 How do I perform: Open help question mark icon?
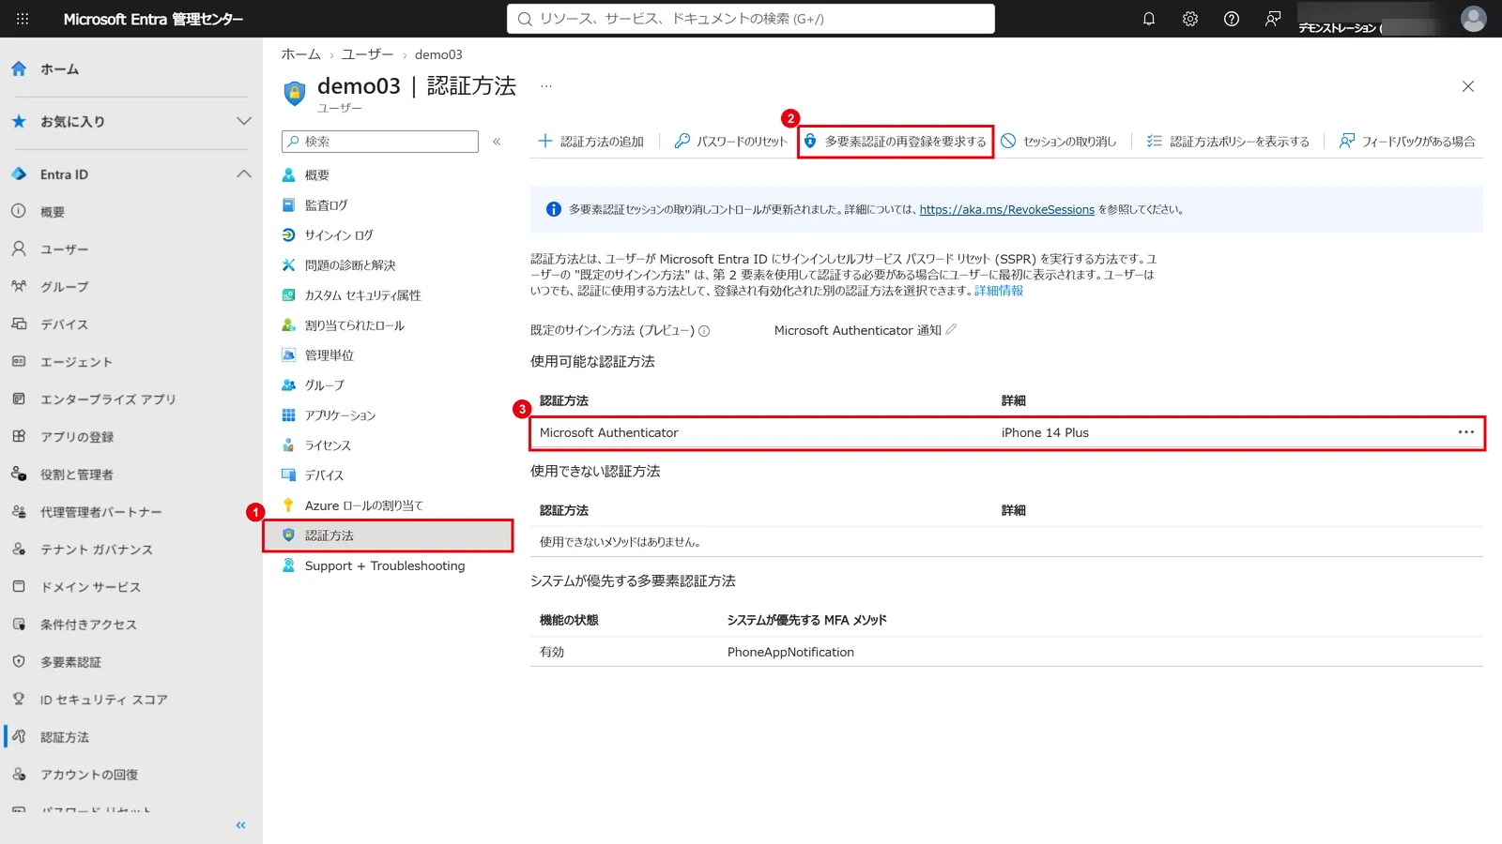pyautogui.click(x=1232, y=19)
